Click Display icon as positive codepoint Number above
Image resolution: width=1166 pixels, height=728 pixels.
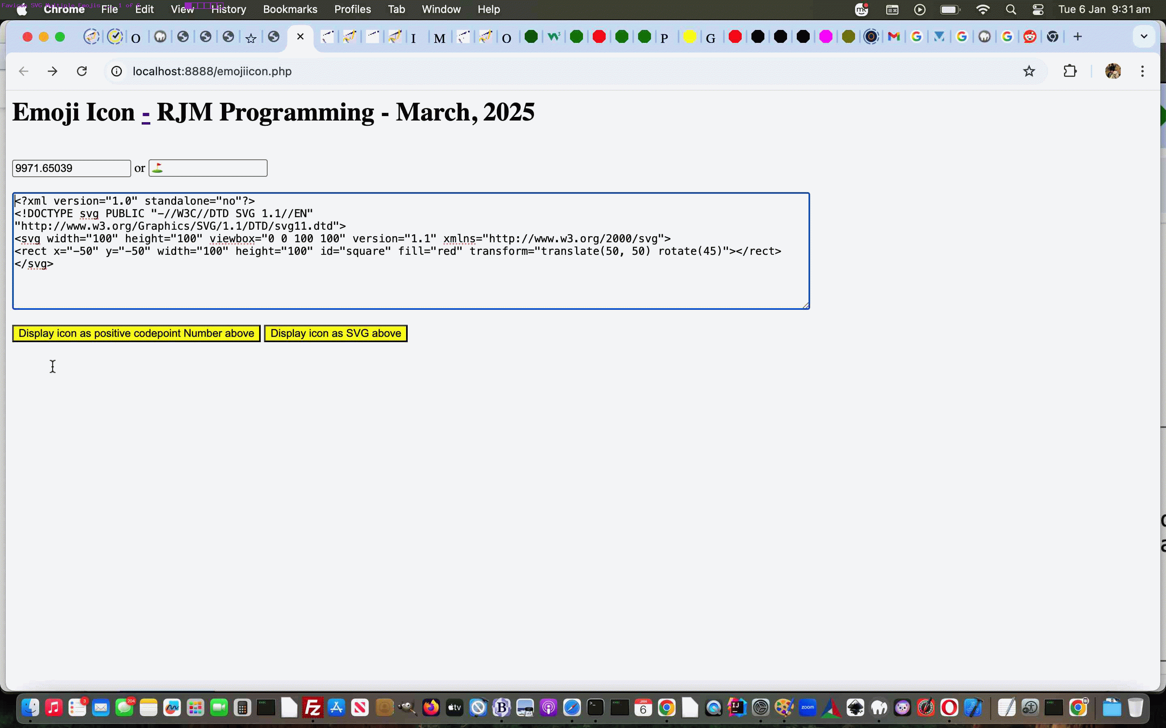coord(136,333)
